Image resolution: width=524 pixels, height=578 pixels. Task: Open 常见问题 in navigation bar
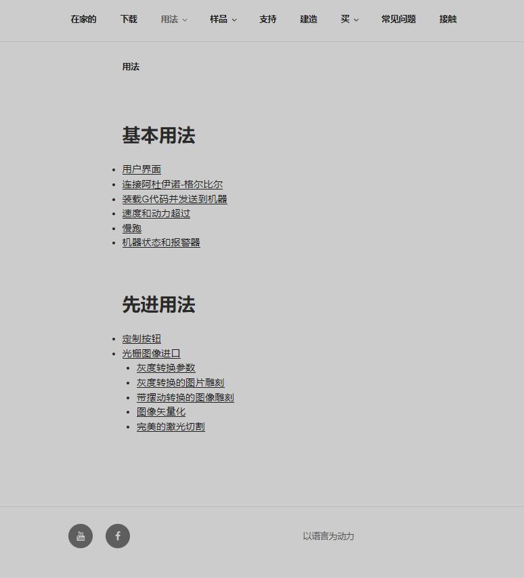pos(399,19)
